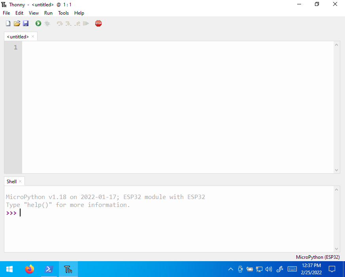The width and height of the screenshot is (345, 277).
Task: Click the battery power tray icon
Action: tap(249, 269)
